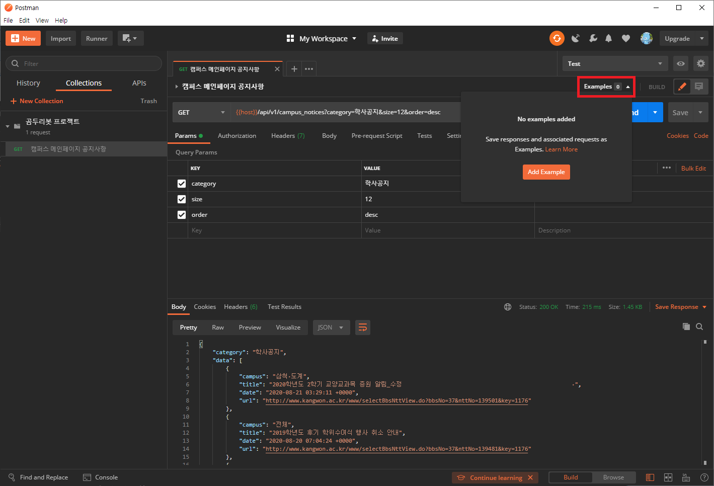Open the Test environment dropdown

[x=615, y=64]
